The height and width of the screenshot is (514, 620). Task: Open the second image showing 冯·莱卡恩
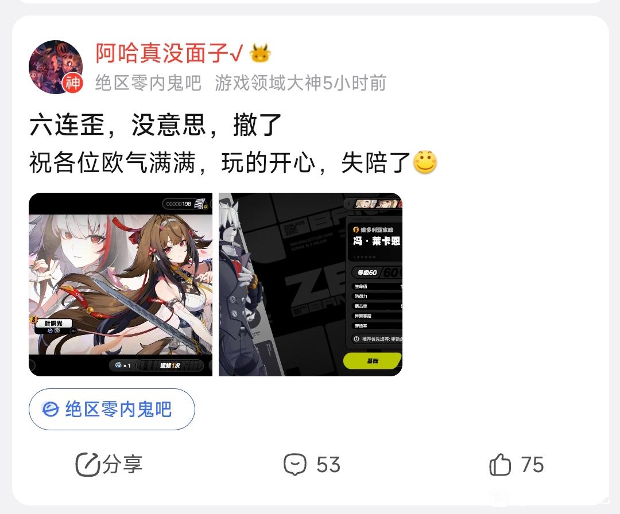point(311,285)
